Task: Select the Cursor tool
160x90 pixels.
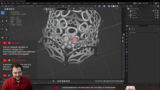Action: pos(6,13)
